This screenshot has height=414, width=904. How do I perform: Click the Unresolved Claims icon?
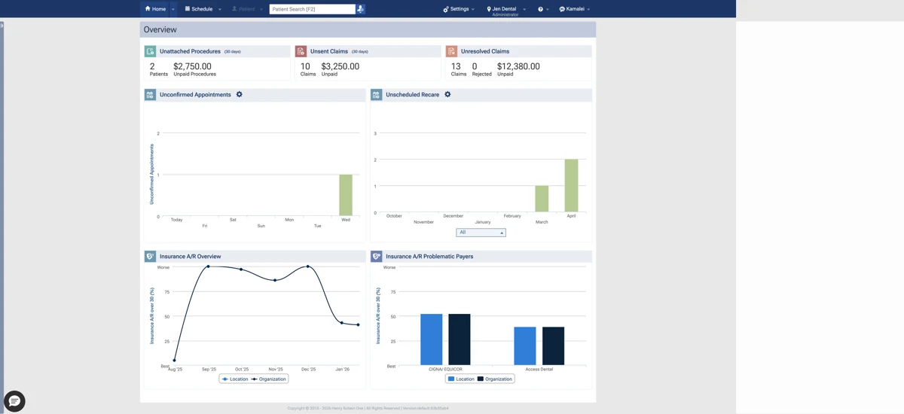coord(451,51)
